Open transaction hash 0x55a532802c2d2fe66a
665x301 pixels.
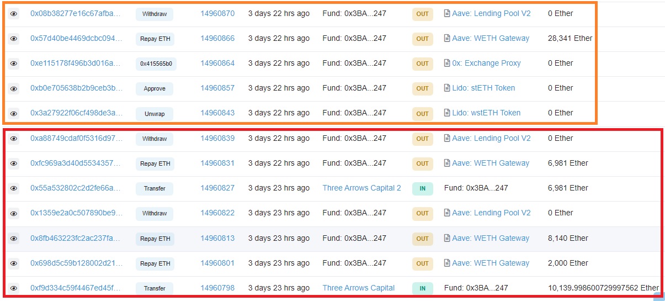pyautogui.click(x=76, y=188)
